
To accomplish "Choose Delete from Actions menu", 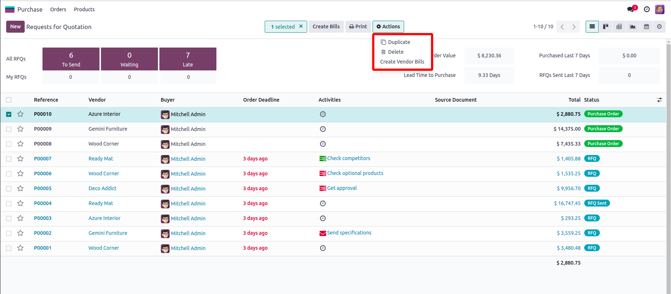I will (x=395, y=52).
